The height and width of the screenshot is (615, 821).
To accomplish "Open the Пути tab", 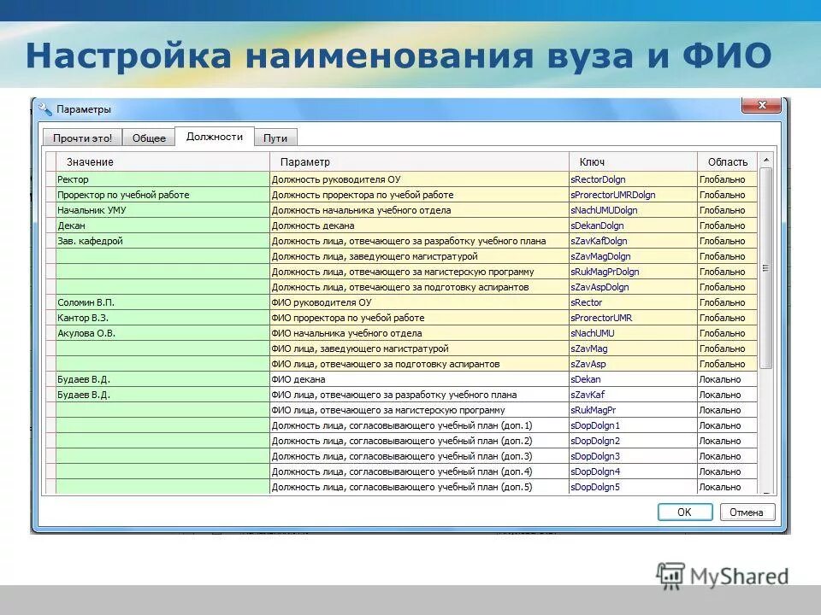I will [275, 138].
